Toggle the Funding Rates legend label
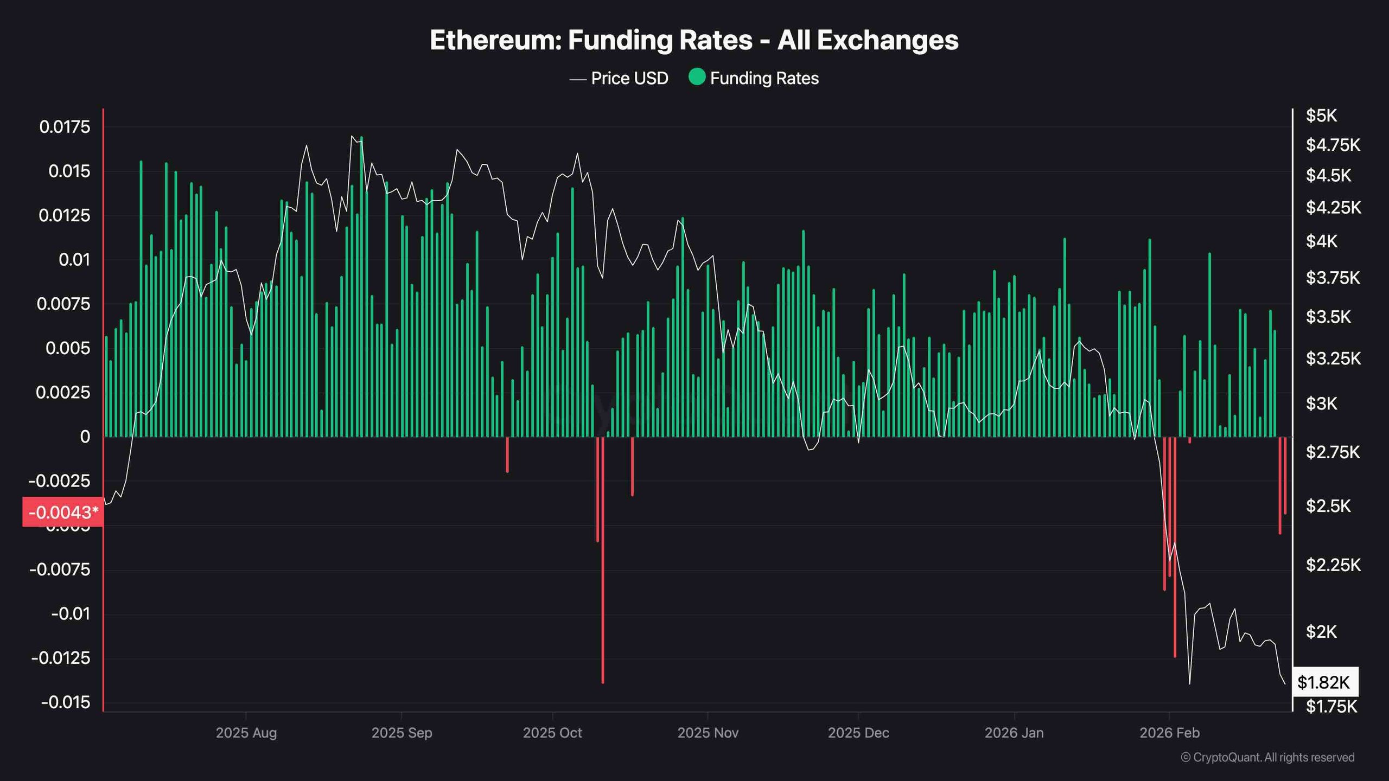The height and width of the screenshot is (781, 1389). [764, 79]
